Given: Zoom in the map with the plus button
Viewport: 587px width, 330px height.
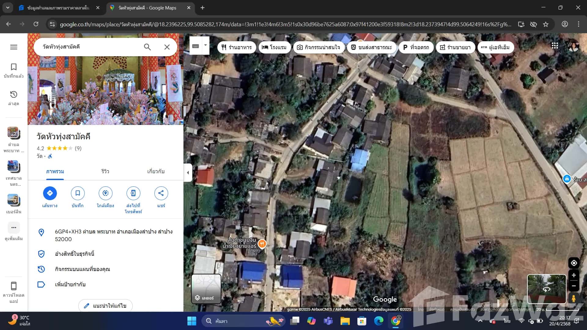Looking at the screenshot, I should tap(574, 275).
